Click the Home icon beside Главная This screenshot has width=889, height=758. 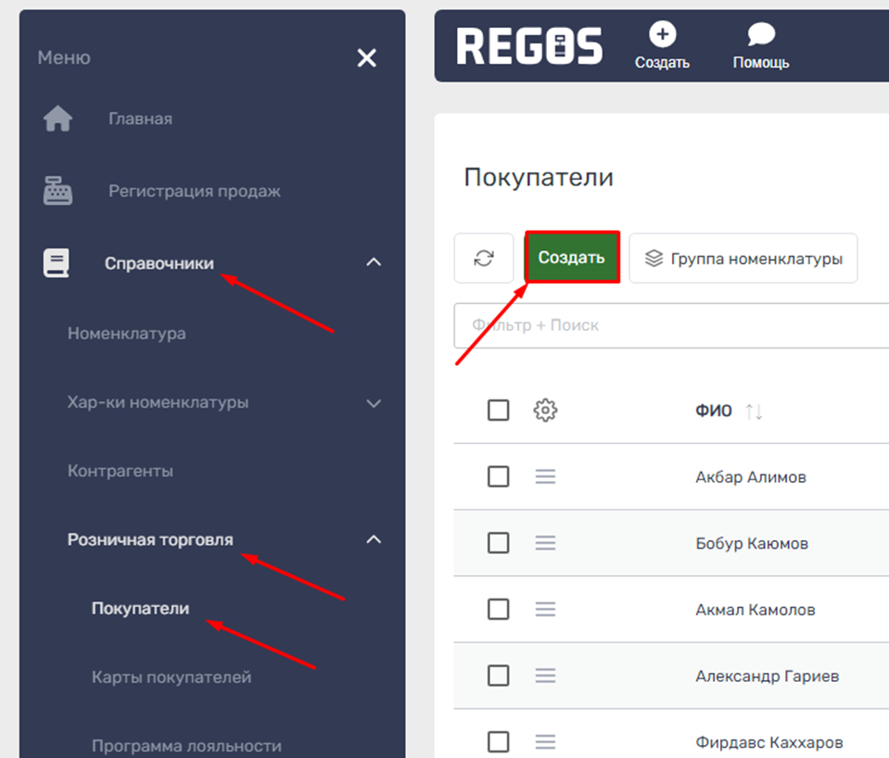(57, 119)
